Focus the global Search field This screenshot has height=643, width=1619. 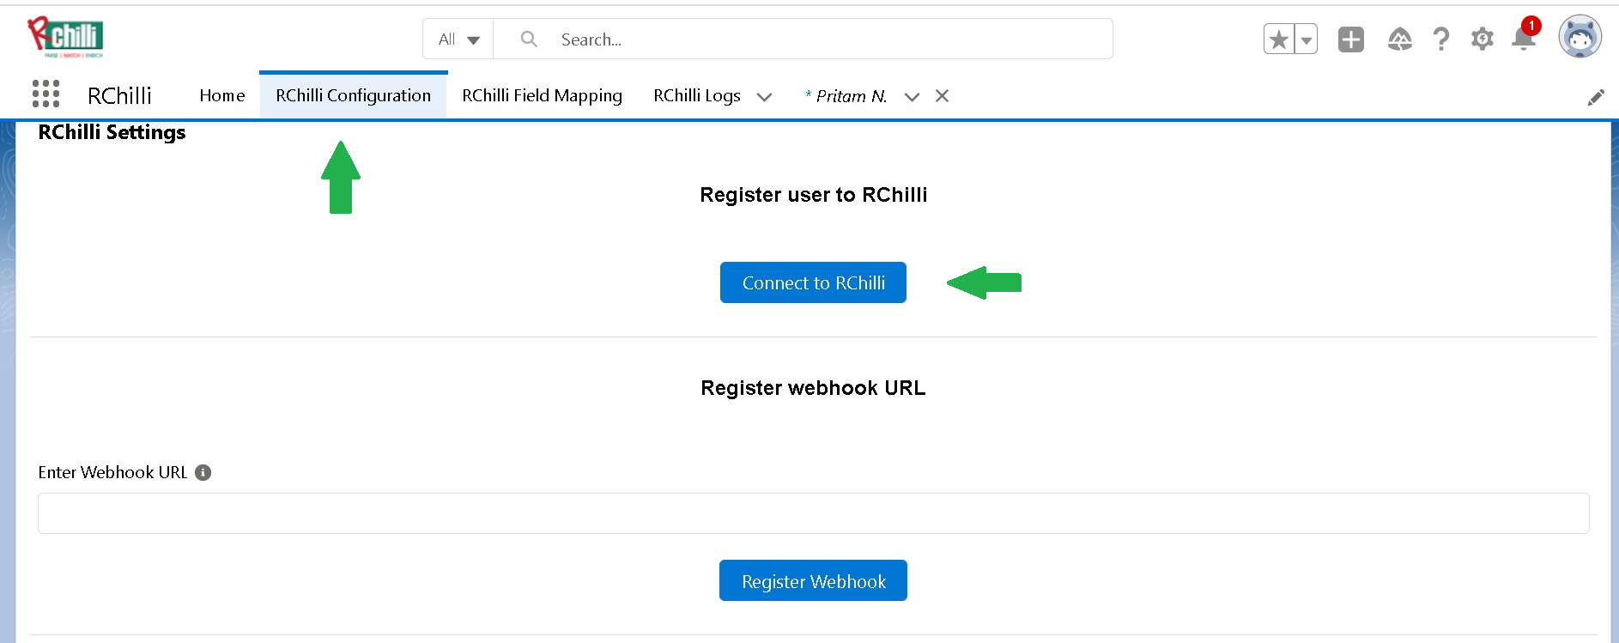click(803, 39)
